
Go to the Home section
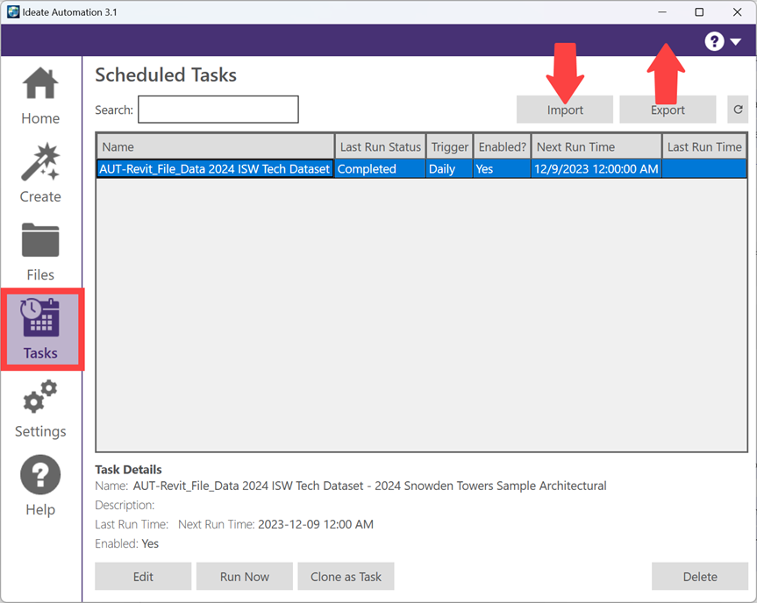pyautogui.click(x=40, y=96)
